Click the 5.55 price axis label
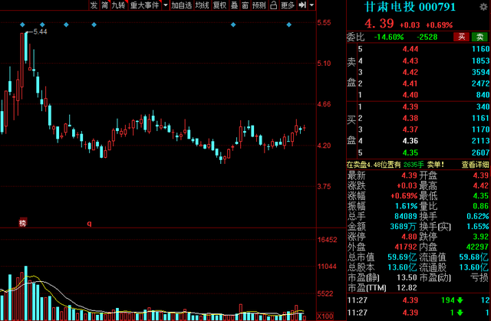 pyautogui.click(x=324, y=22)
